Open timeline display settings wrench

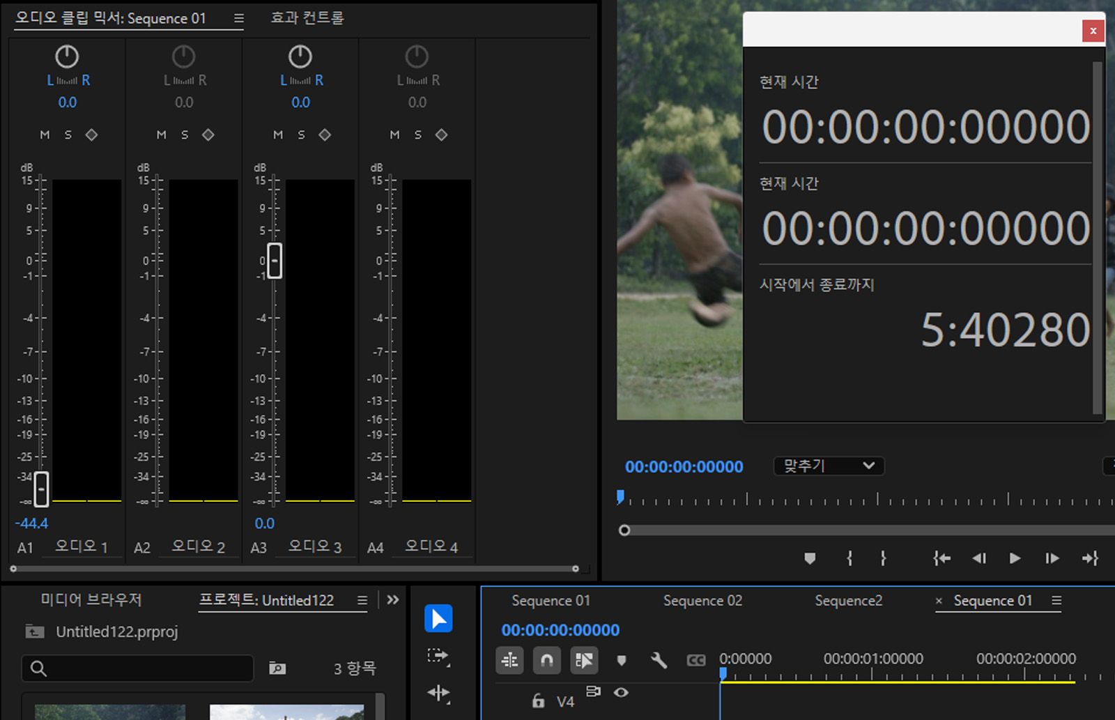(x=659, y=659)
